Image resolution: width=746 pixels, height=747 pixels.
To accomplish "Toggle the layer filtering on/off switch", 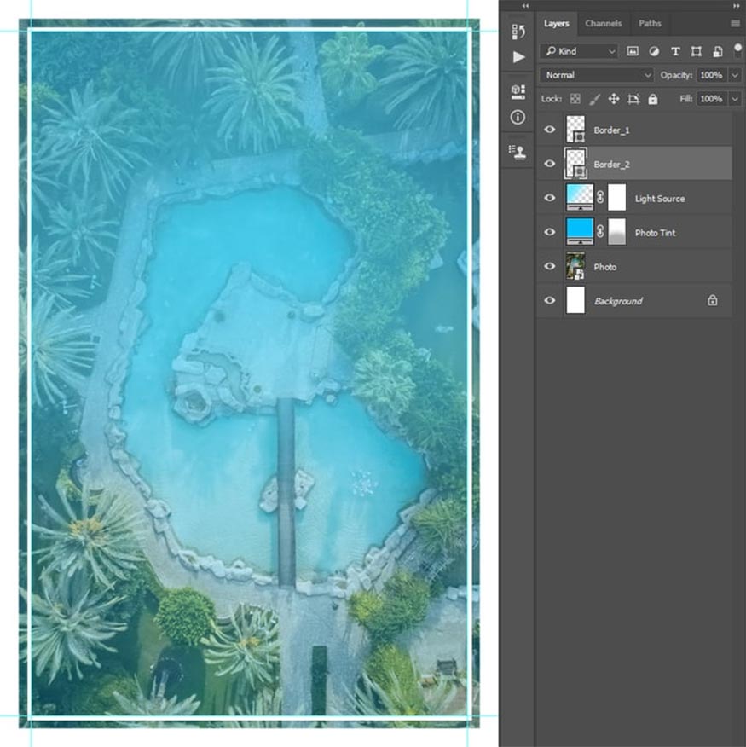I will 738,50.
